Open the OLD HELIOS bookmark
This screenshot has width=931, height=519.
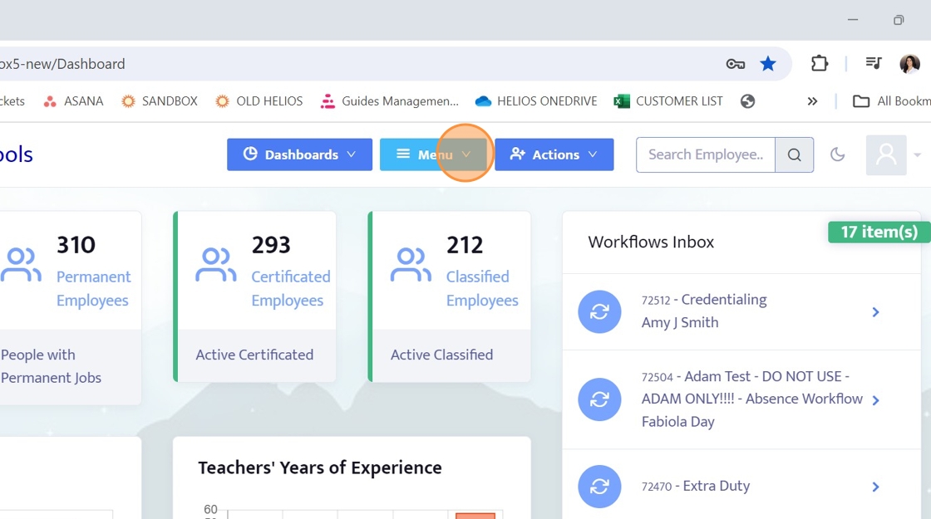click(x=259, y=101)
